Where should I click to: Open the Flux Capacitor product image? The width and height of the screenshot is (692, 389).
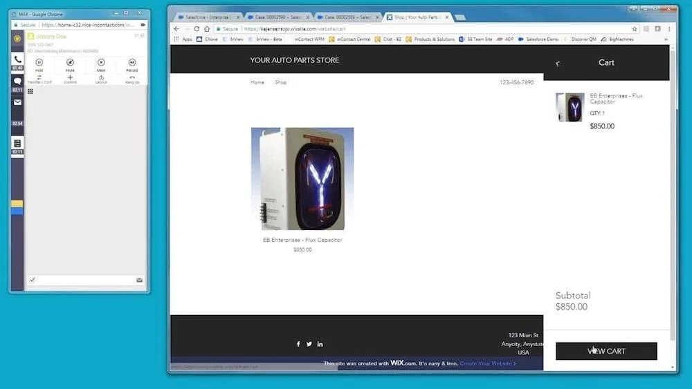[x=302, y=178]
